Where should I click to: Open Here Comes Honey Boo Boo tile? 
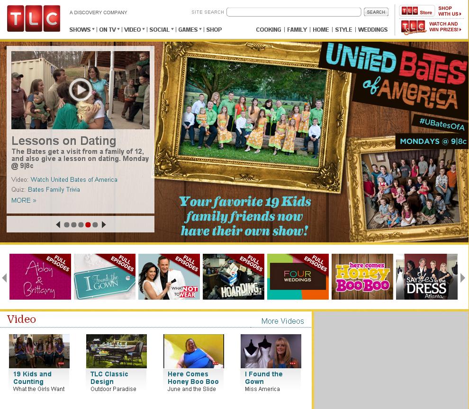362,276
